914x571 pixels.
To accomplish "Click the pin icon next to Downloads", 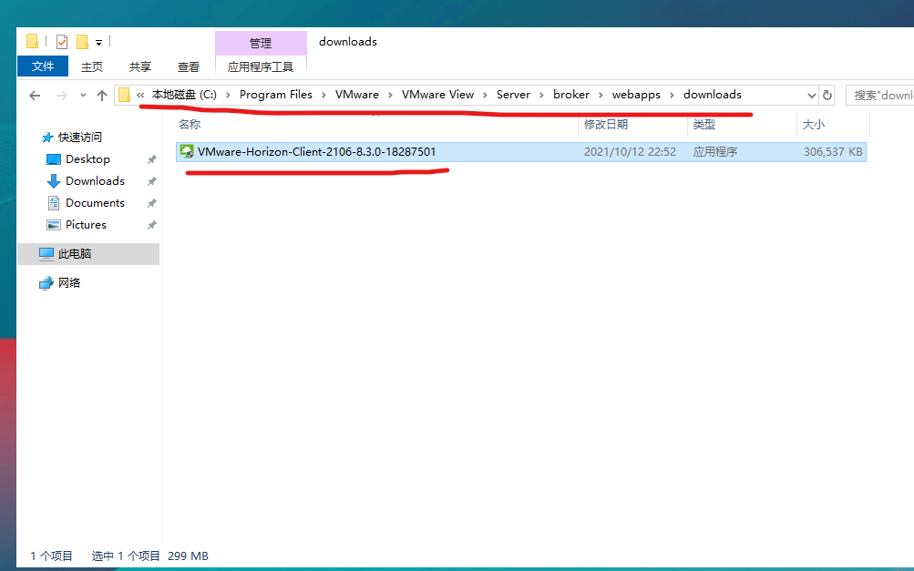I will (151, 182).
